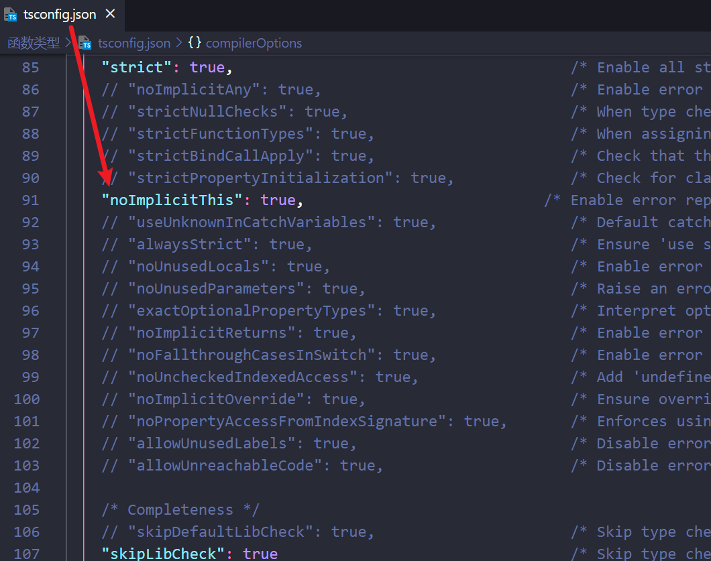711x561 pixels.
Task: Click "noPropertyAccessFromIndexSignature" line
Action: 304,422
